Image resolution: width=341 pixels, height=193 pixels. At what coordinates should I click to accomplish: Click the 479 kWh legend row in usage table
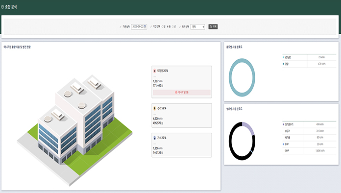(x=309, y=64)
